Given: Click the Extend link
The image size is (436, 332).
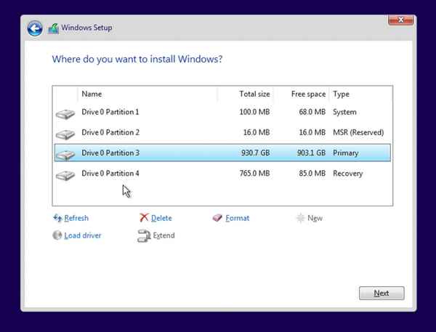Looking at the screenshot, I should (x=163, y=235).
